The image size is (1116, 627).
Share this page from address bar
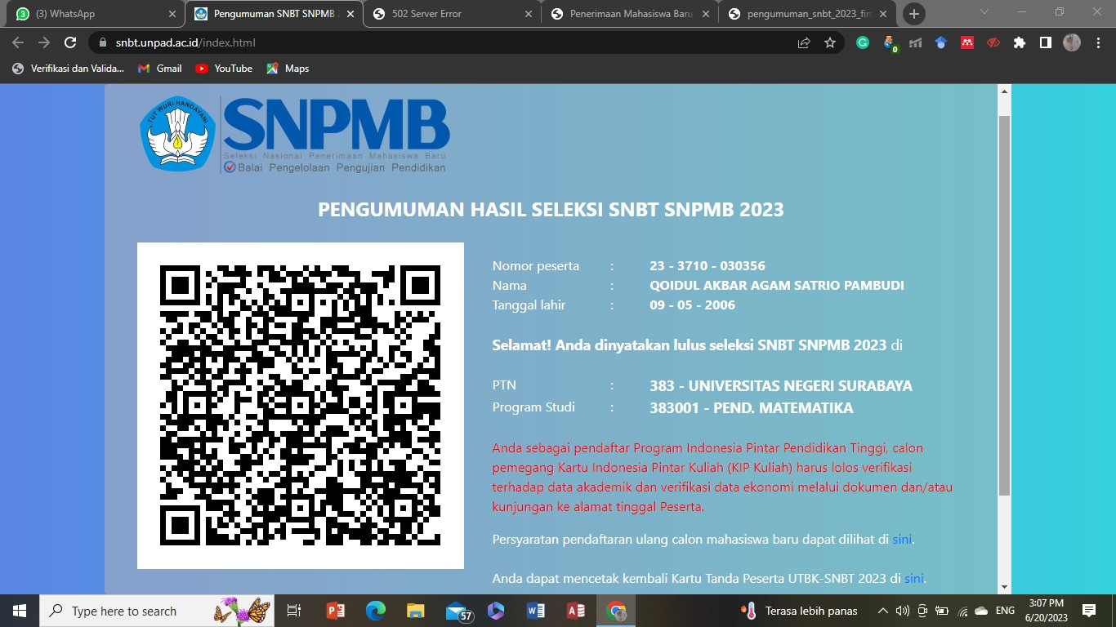pos(804,42)
